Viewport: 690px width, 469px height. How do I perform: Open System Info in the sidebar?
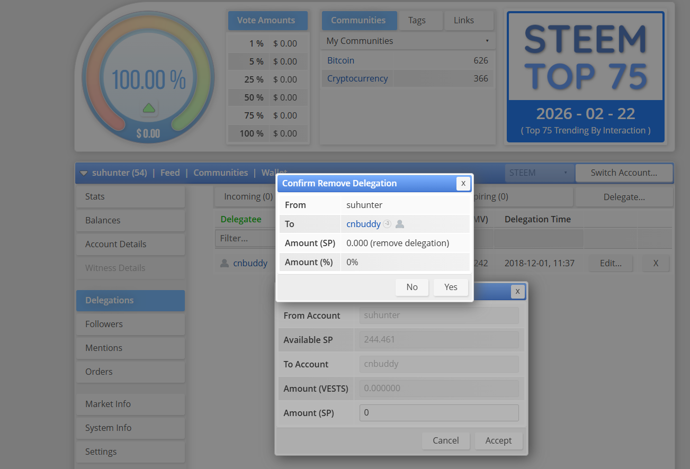(130, 428)
